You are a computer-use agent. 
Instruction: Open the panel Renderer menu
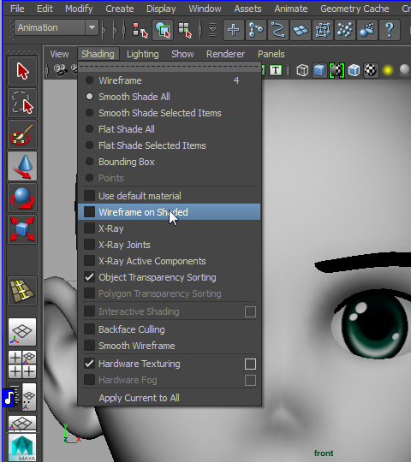pyautogui.click(x=225, y=54)
